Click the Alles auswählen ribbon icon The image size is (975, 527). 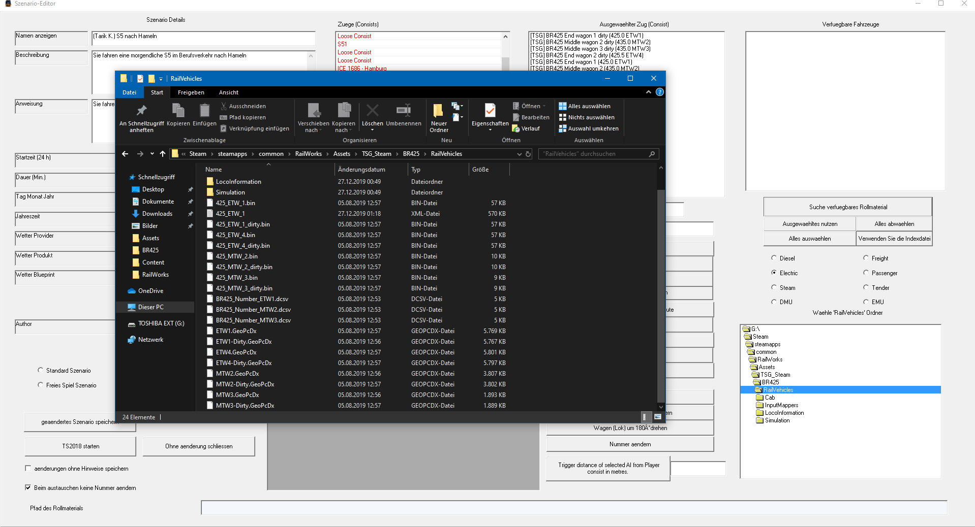(x=563, y=106)
